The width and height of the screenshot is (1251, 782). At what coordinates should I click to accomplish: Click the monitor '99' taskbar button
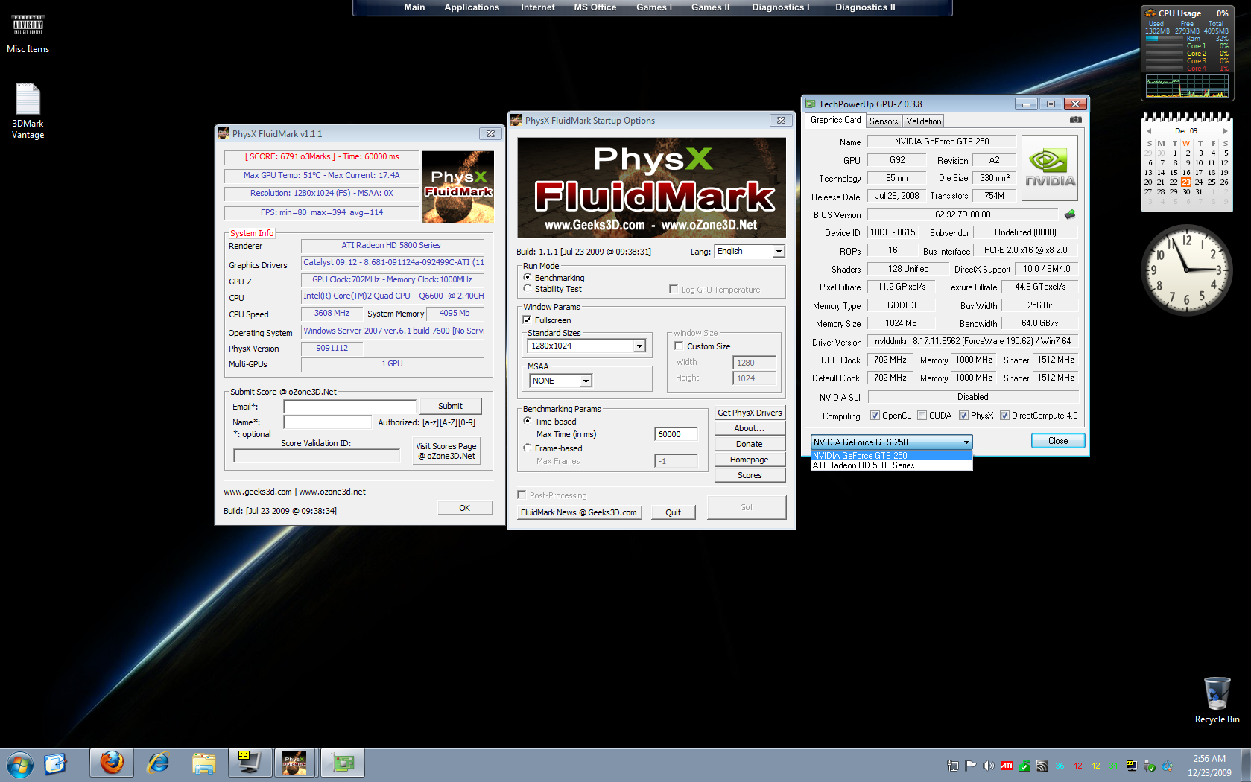249,763
